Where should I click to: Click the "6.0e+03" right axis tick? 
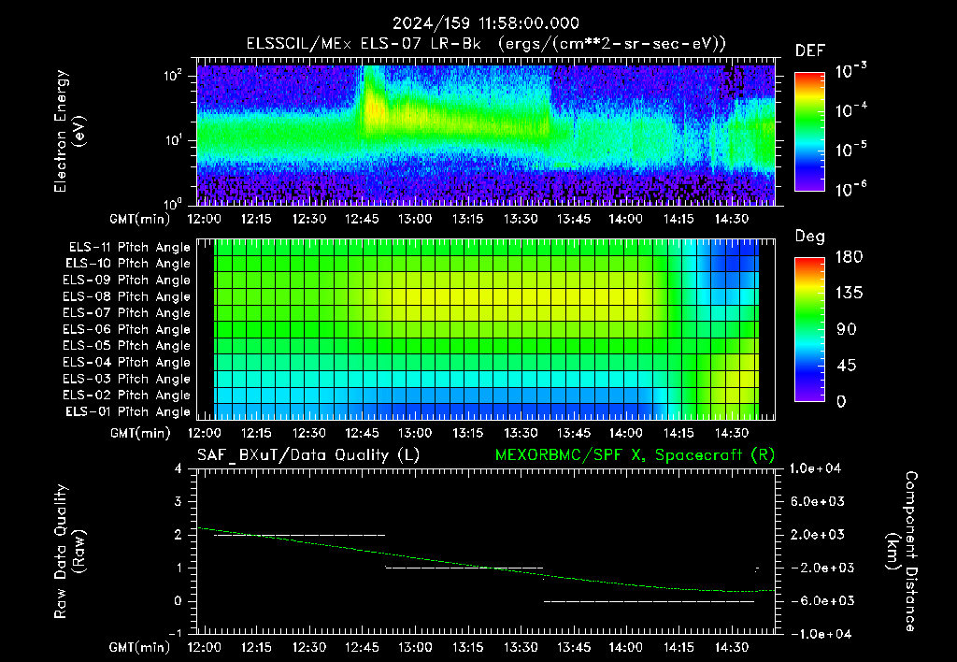[x=819, y=501]
